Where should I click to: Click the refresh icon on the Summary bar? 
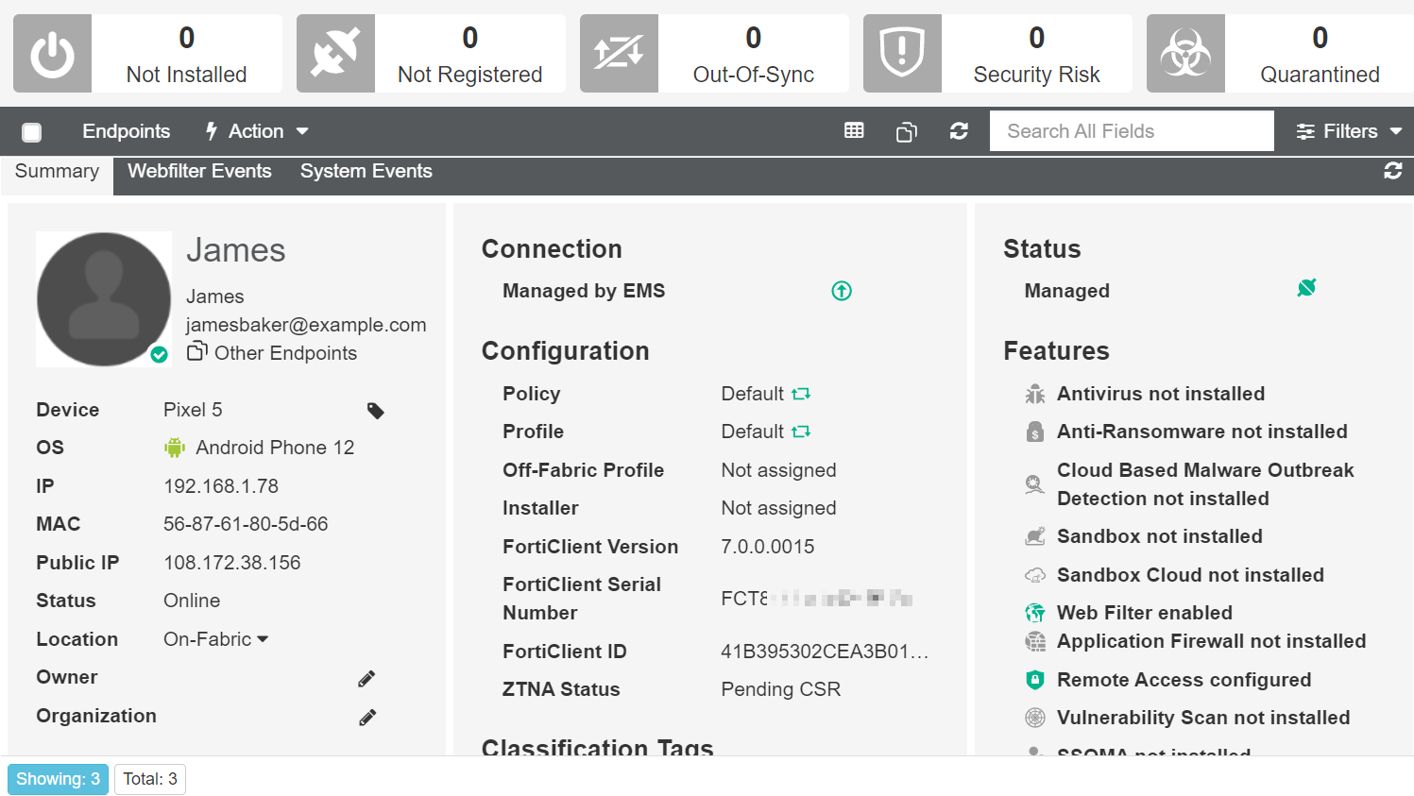[x=1393, y=171]
